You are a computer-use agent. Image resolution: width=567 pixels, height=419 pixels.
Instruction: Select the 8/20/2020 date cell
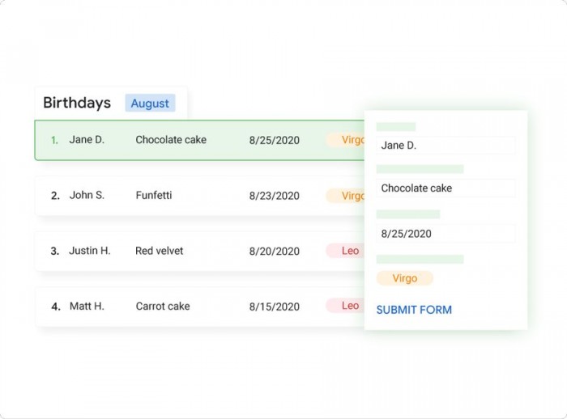(274, 252)
